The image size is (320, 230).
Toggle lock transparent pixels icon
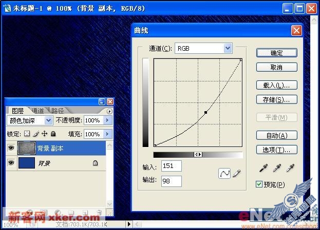coord(27,134)
